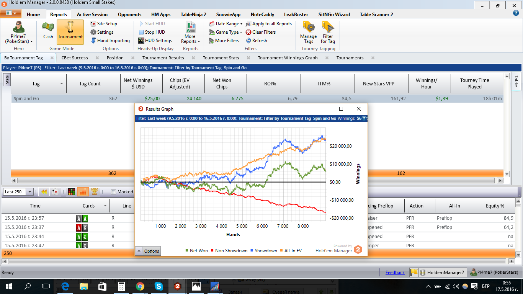This screenshot has height=294, width=523.
Task: Open the Game Type dropdown
Action: pos(226,32)
